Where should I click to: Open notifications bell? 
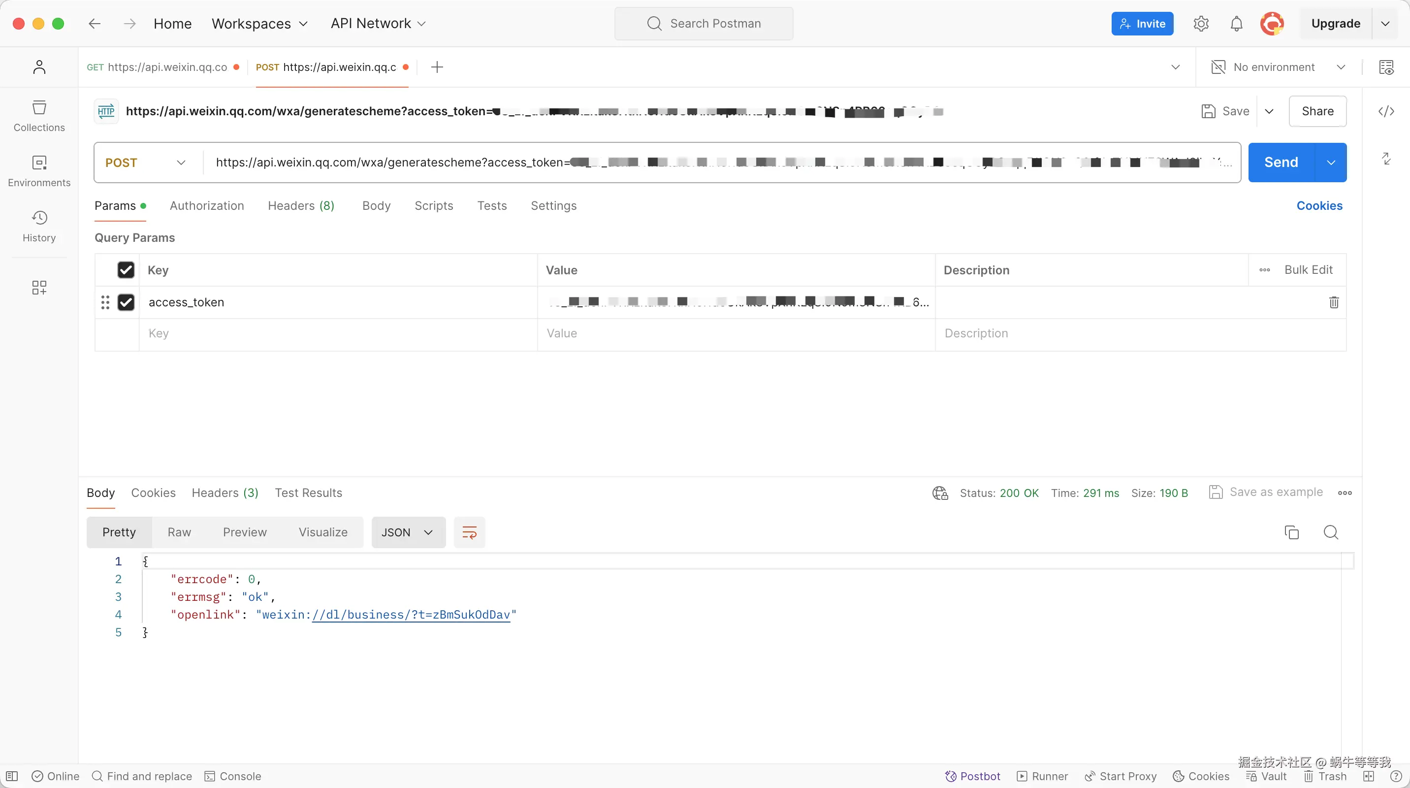1236,24
